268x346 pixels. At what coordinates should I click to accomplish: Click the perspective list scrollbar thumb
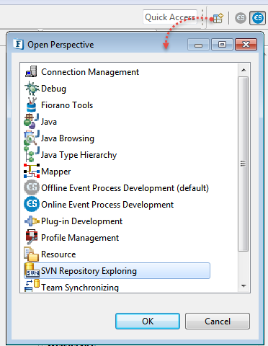click(x=244, y=164)
